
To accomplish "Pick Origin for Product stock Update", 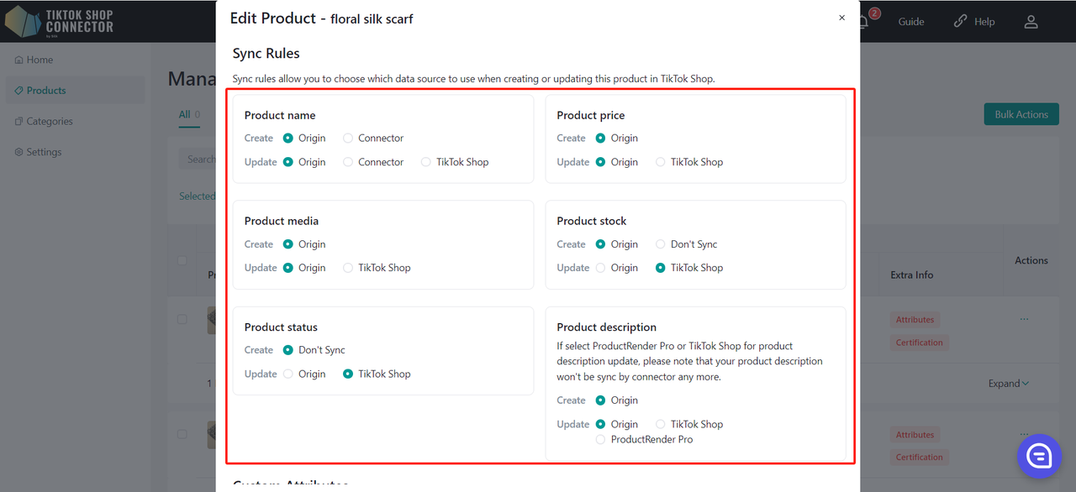I will tap(601, 268).
